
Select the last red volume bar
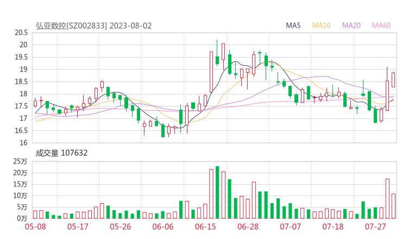point(393,206)
